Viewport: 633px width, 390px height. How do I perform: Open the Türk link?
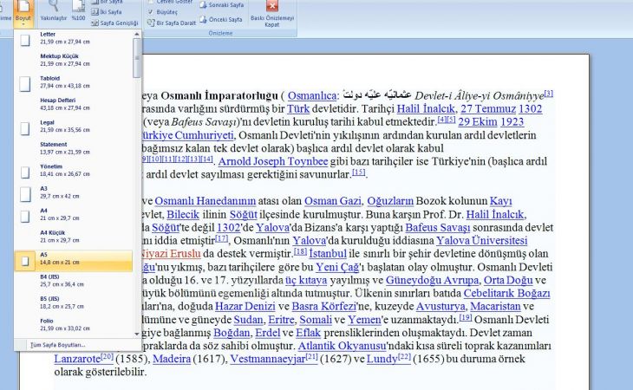click(298, 109)
